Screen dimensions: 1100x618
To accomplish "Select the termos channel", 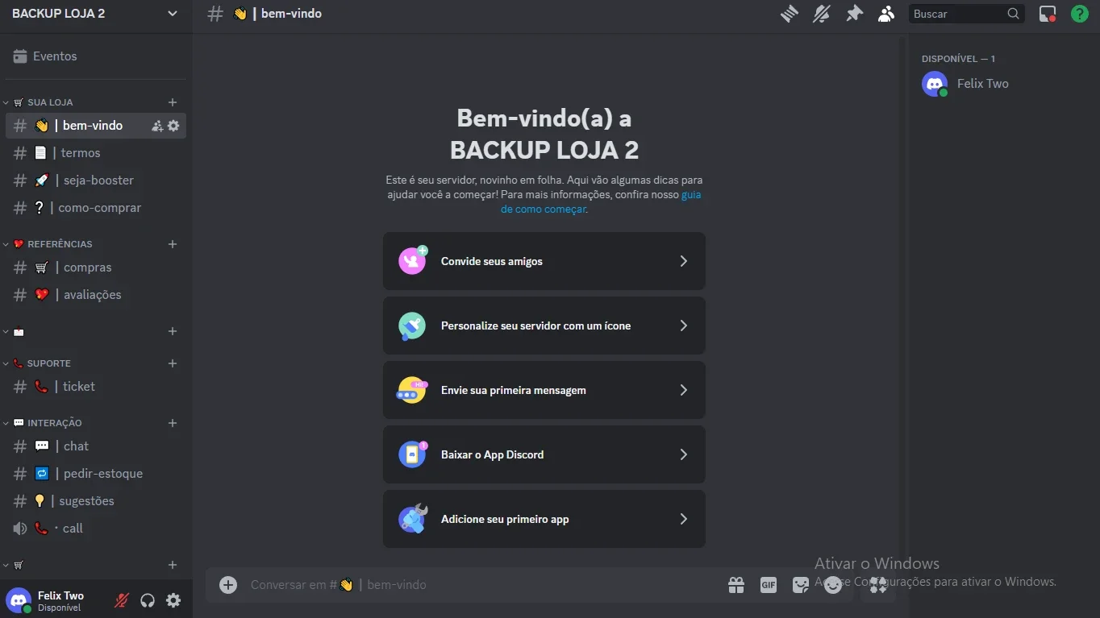I will tap(95, 153).
